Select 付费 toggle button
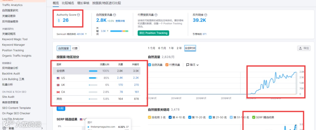This screenshot has height=130, width=316. [x=75, y=48]
